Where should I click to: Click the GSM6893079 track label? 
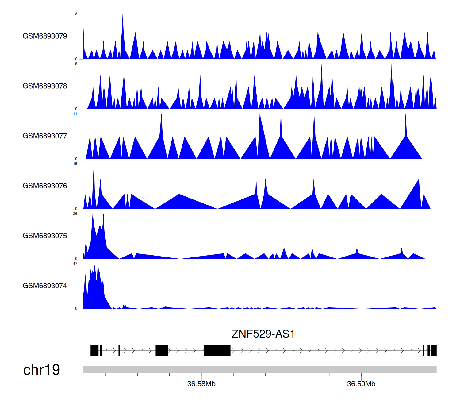45,36
